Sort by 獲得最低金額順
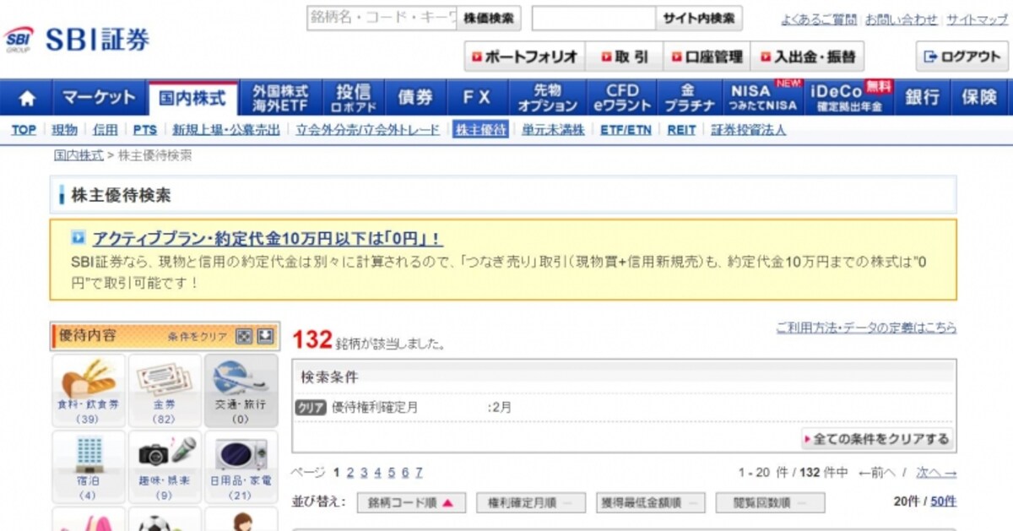Screen dimensions: 1013x531 click(651, 502)
